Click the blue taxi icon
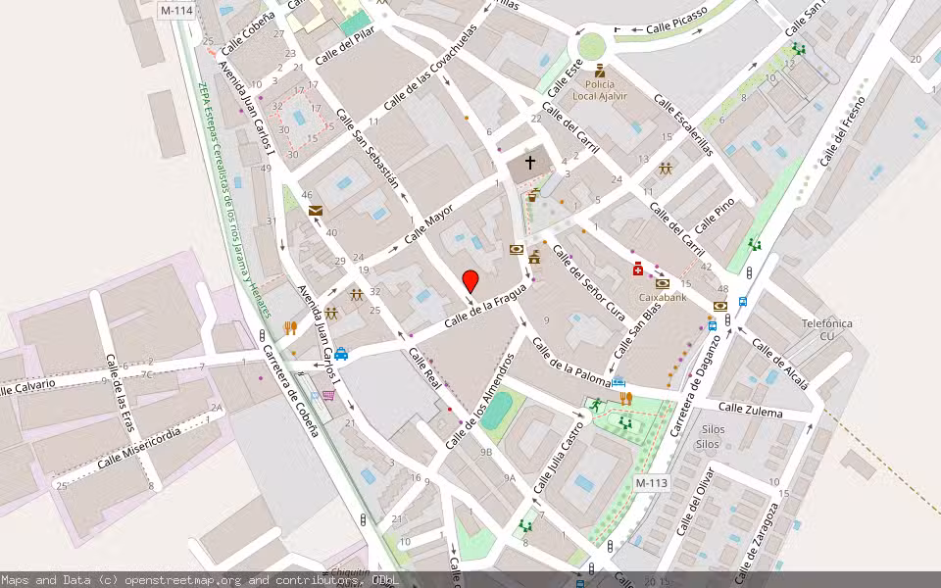 coord(341,354)
